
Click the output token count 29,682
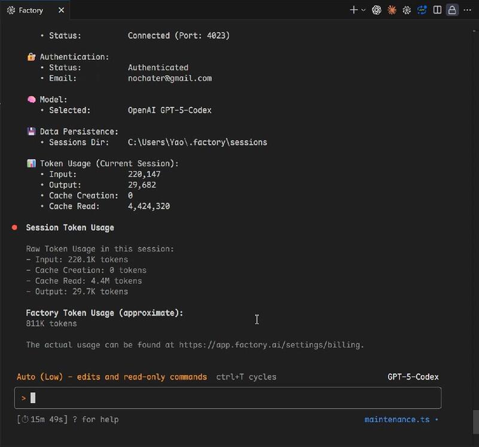pyautogui.click(x=142, y=185)
